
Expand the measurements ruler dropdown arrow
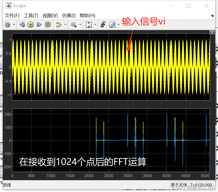119,25
